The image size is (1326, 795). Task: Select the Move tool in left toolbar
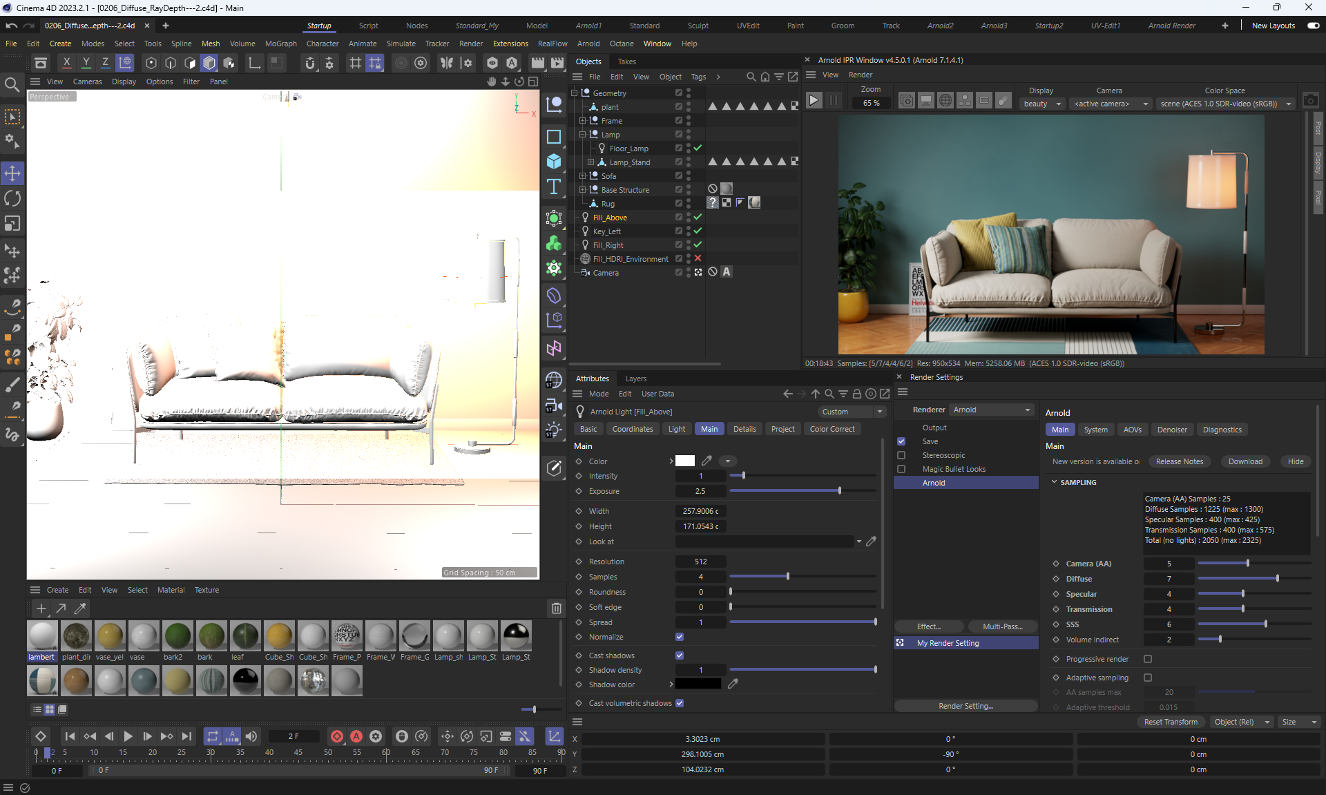point(12,173)
